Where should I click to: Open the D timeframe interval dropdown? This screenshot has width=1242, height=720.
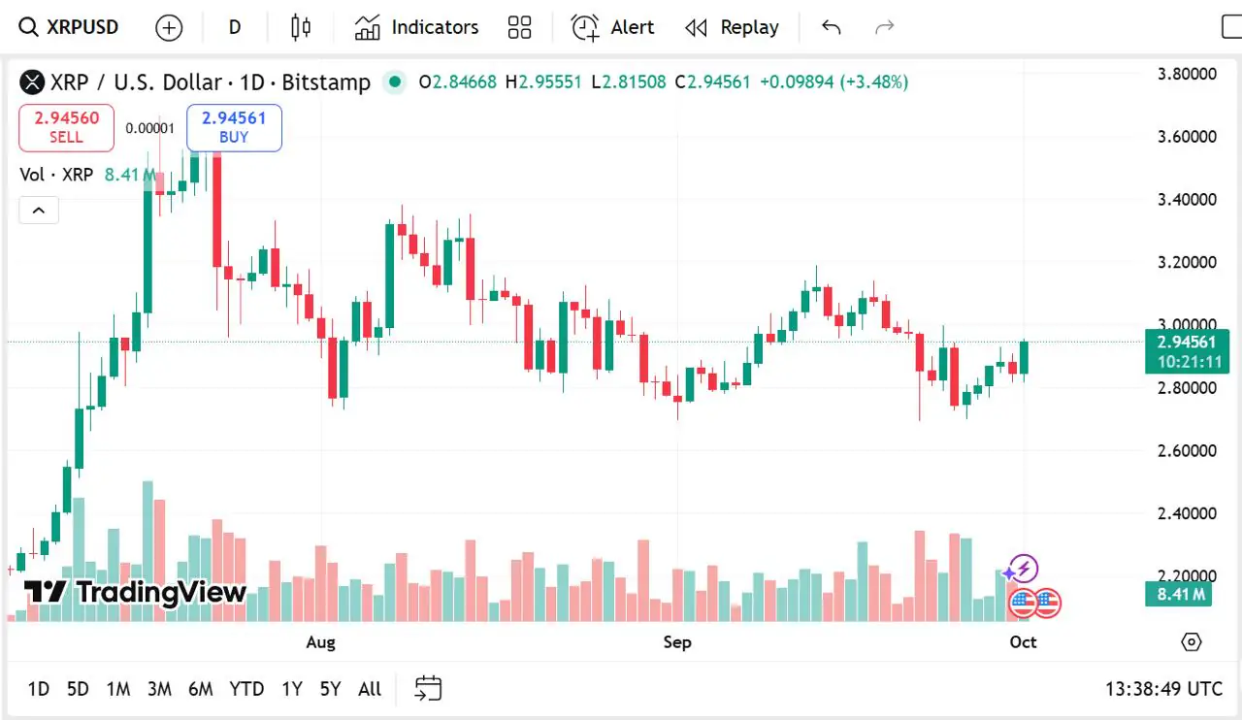click(235, 27)
